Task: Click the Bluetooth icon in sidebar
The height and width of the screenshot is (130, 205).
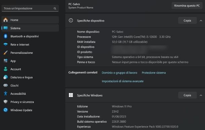Action: pos(5,36)
